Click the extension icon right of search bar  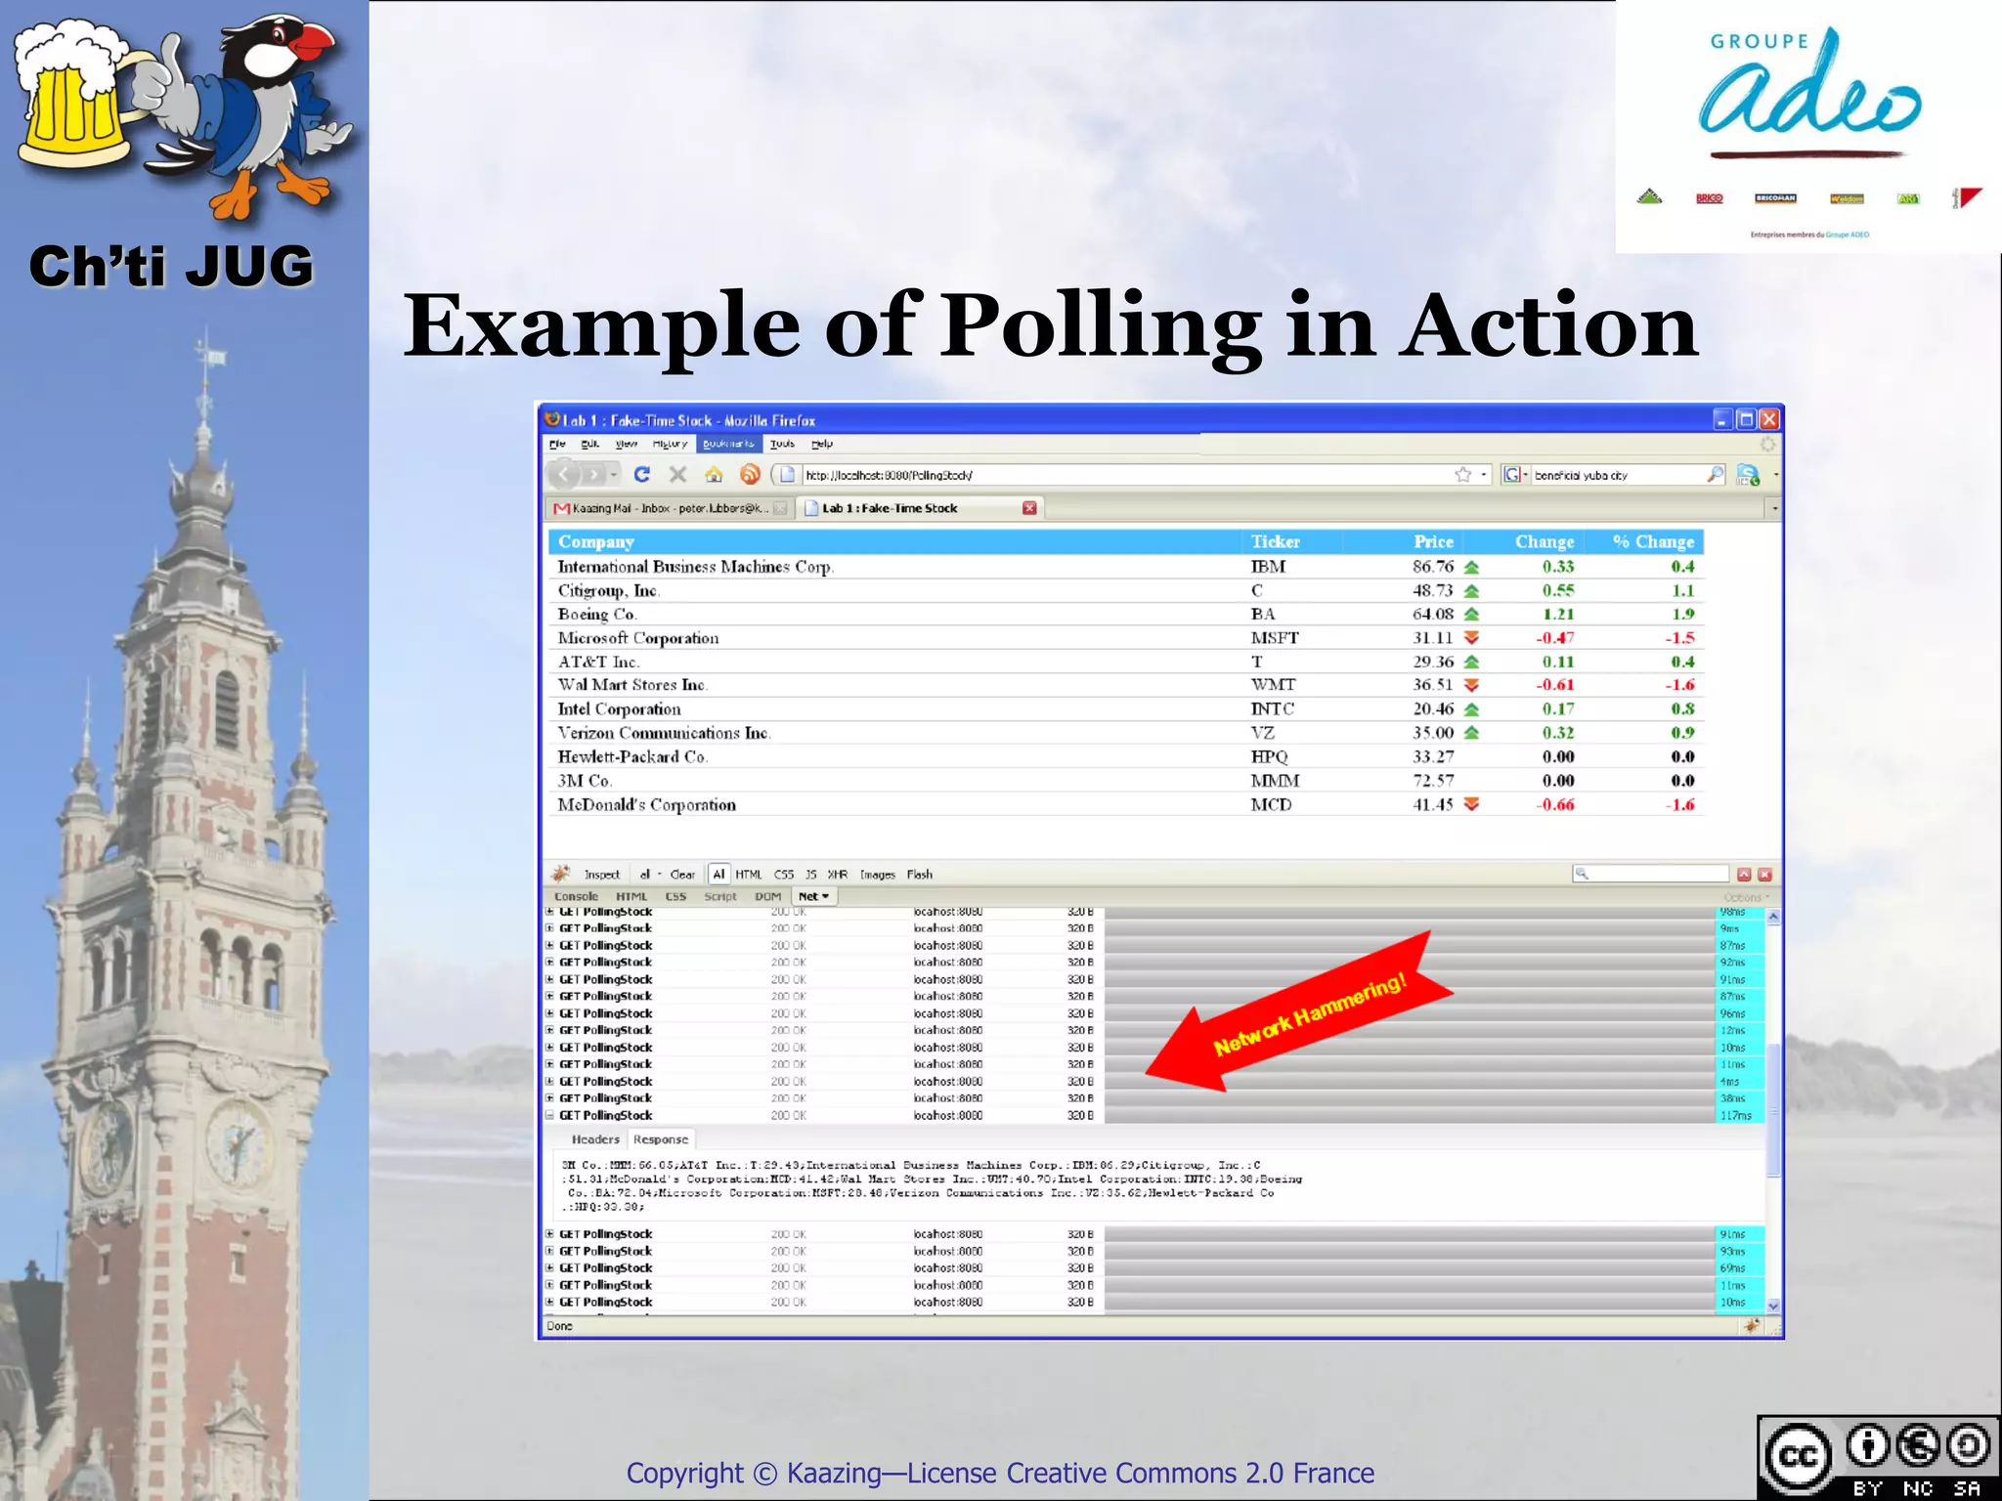coord(1748,475)
